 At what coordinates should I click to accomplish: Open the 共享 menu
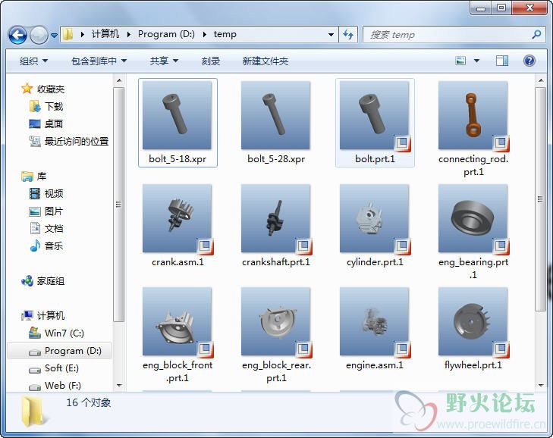tap(164, 61)
